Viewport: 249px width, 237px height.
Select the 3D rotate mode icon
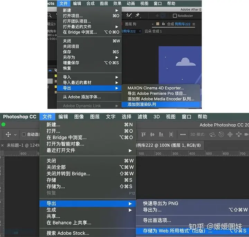pyautogui.click(x=212, y=134)
